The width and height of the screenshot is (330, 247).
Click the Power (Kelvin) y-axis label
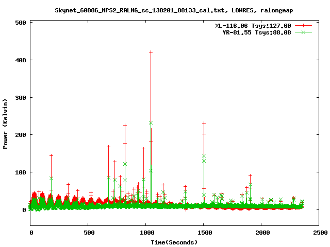coord(5,124)
